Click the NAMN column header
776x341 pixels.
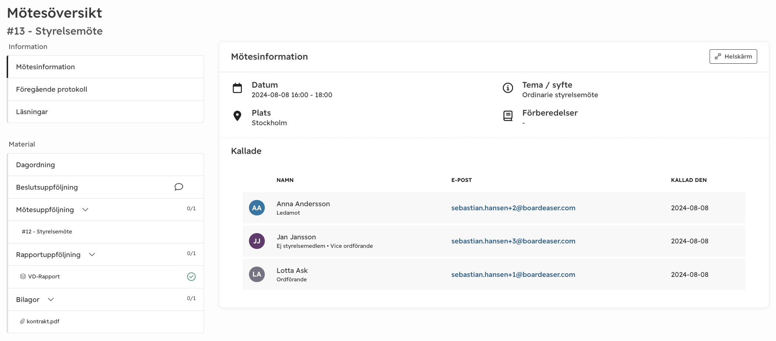(285, 180)
